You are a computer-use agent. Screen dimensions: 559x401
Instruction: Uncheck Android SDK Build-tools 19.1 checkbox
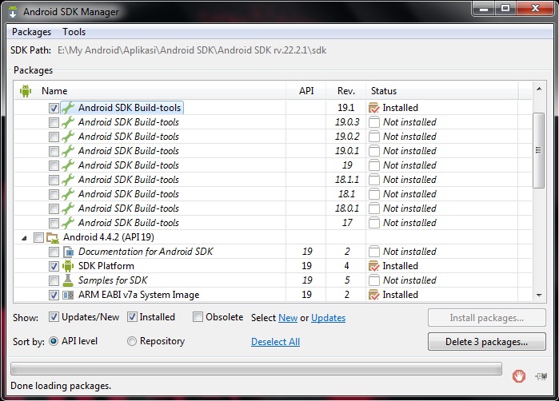coord(54,108)
